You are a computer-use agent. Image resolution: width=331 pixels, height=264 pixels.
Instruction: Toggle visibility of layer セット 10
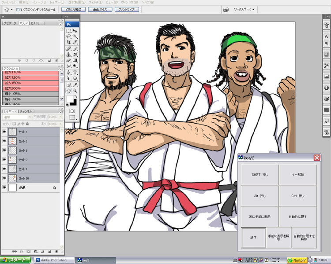4,178
